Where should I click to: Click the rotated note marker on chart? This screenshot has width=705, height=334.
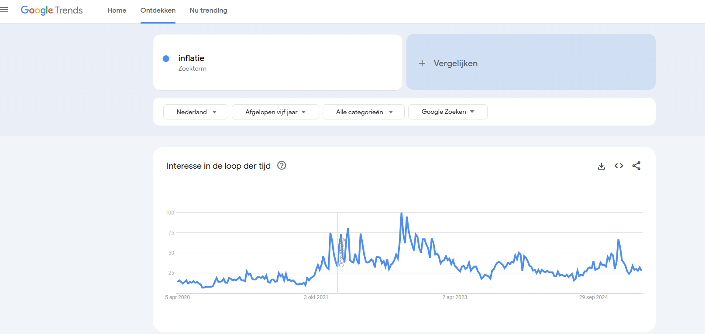tap(342, 252)
